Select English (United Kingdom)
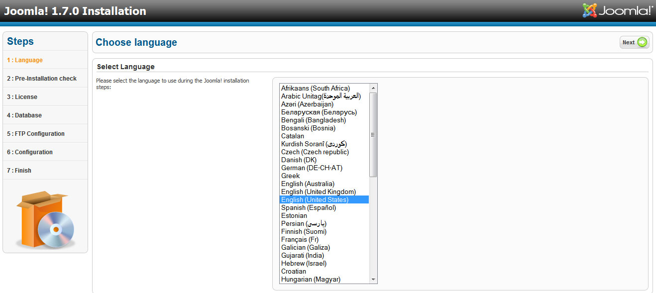The width and height of the screenshot is (656, 293). (325, 192)
